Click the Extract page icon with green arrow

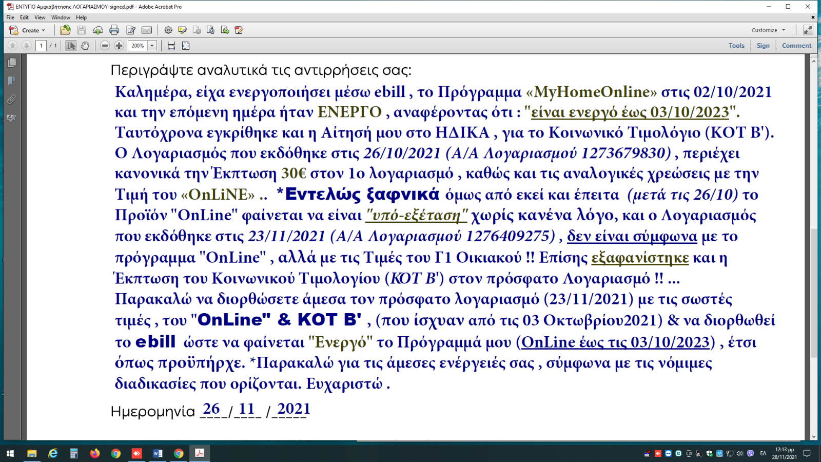click(x=225, y=30)
